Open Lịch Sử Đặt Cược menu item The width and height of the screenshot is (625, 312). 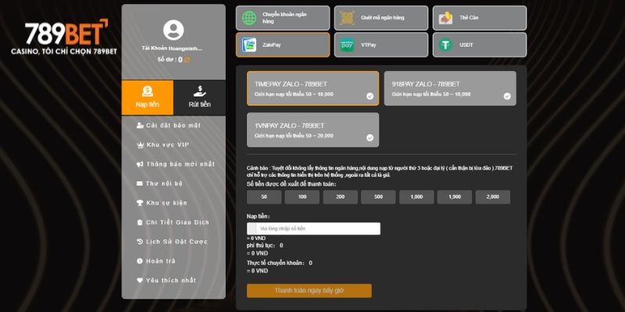coord(173,242)
